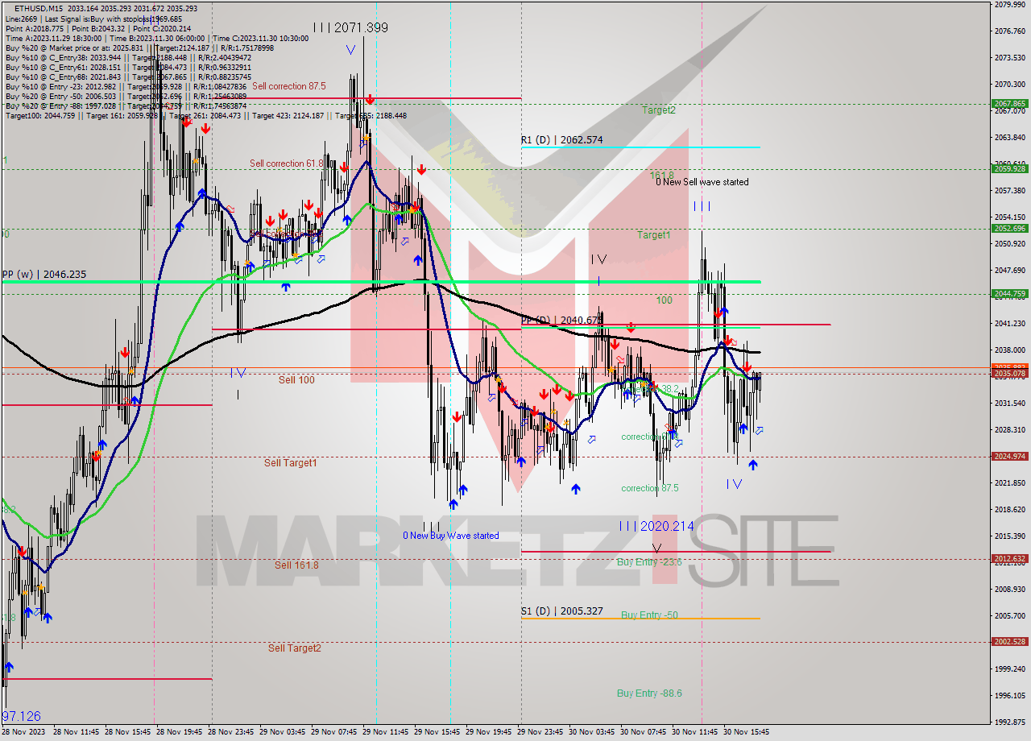Click the 2024.974 price tag on the axis
The image size is (1031, 741).
1009,457
